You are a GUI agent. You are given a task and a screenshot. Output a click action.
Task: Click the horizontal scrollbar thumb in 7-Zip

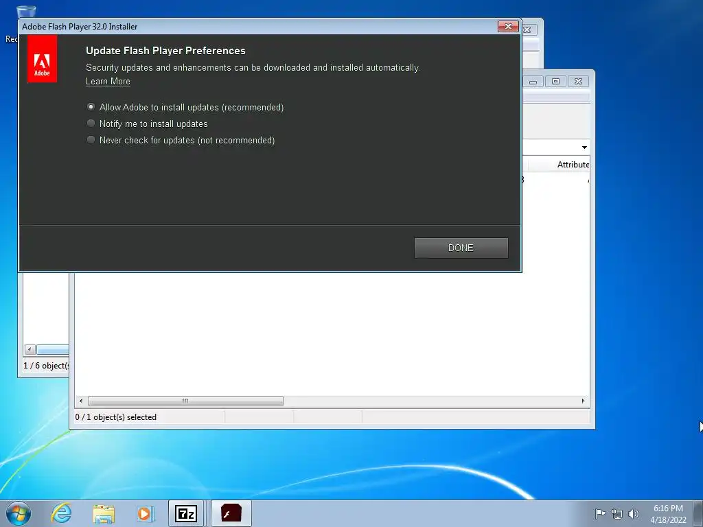click(x=185, y=401)
